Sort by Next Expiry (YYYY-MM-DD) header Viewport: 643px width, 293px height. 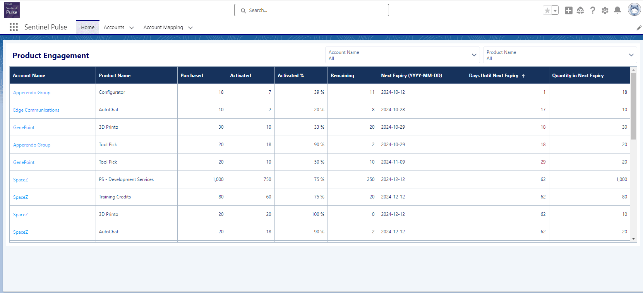coord(422,75)
